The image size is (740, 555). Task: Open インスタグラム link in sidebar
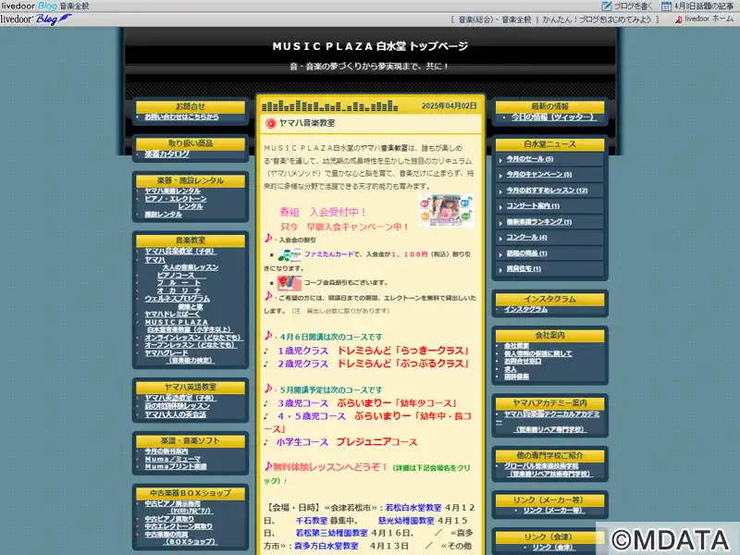525,309
